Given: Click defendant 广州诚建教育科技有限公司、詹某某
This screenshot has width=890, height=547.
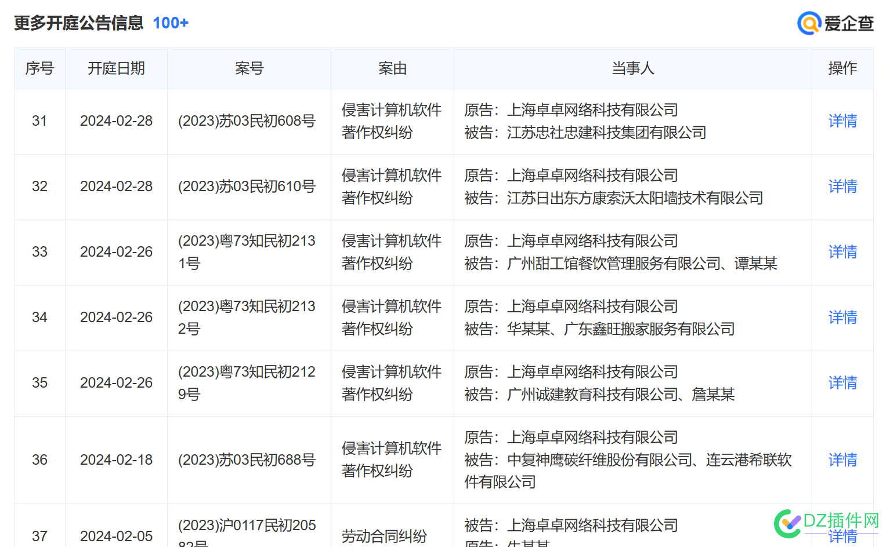Looking at the screenshot, I should click(621, 395).
